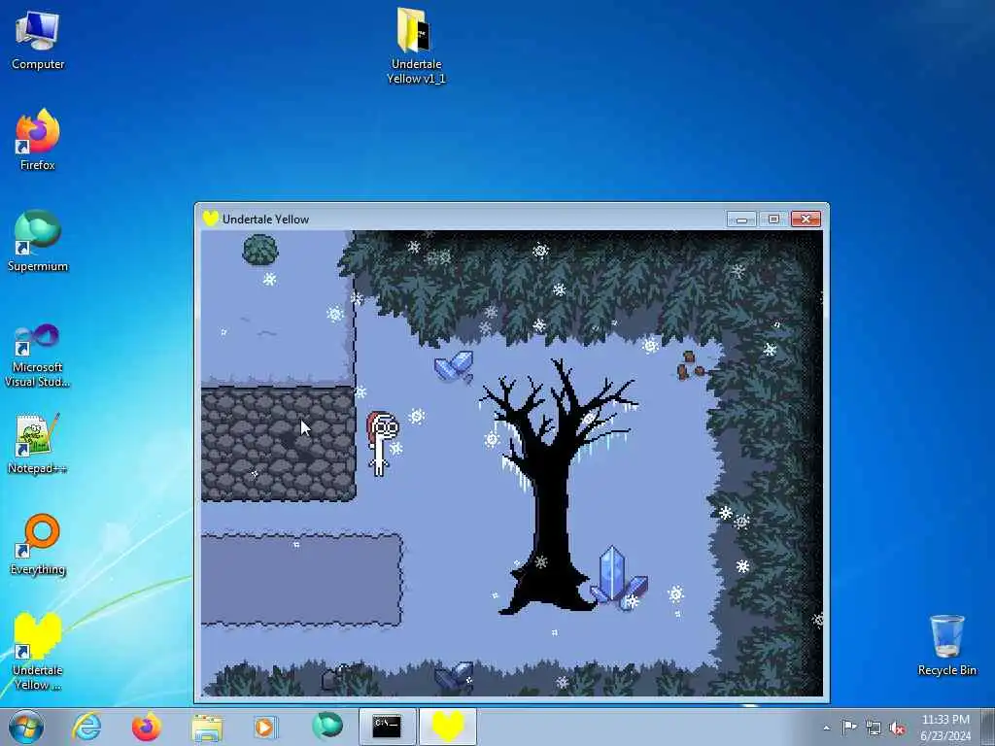
Task: Select the Recycle Bin icon
Action: [x=946, y=645]
